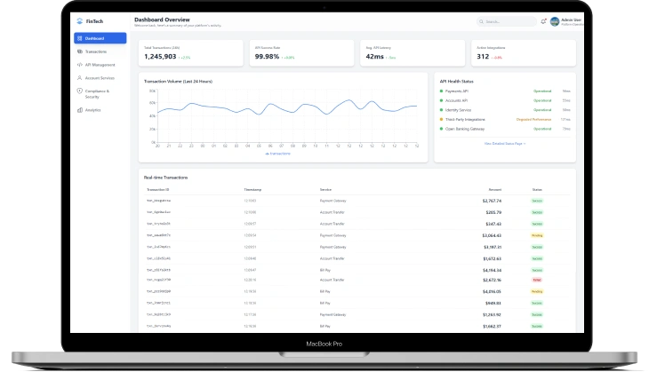Click in the Search input field
Viewport: 649px width, 372px height.
(509, 20)
